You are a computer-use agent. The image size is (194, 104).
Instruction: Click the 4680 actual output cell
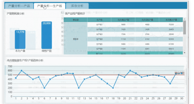tap(147, 25)
